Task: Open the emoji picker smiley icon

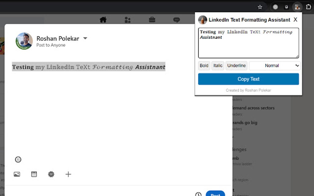Action: pos(18,159)
